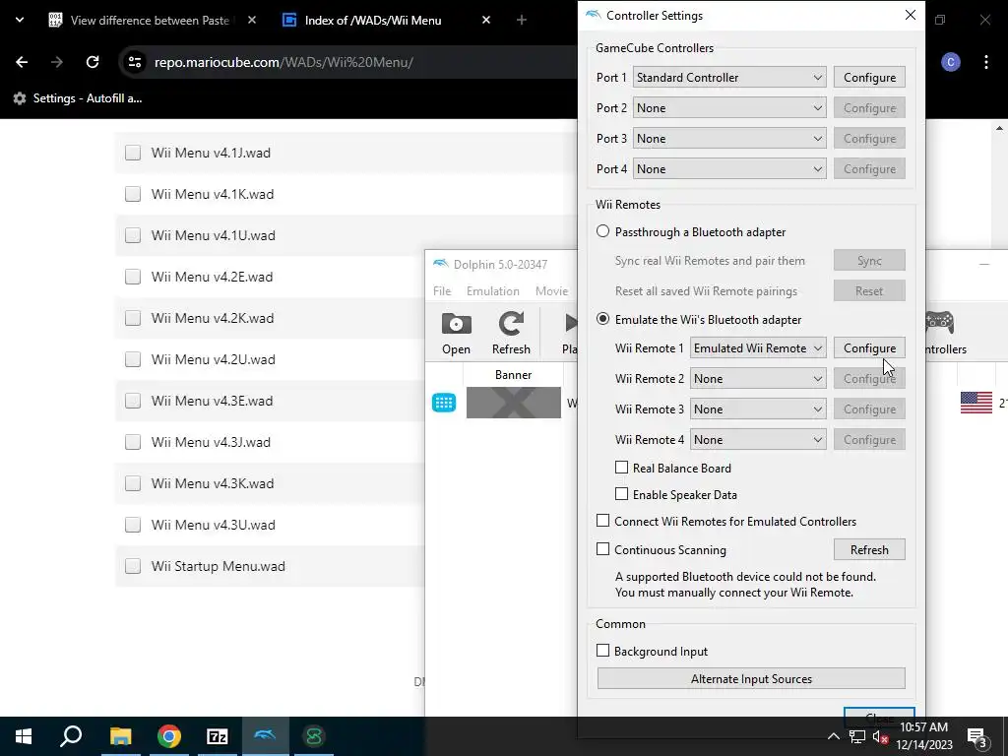Click Chrome address bar URL
This screenshot has width=1008, height=756.
tap(283, 62)
